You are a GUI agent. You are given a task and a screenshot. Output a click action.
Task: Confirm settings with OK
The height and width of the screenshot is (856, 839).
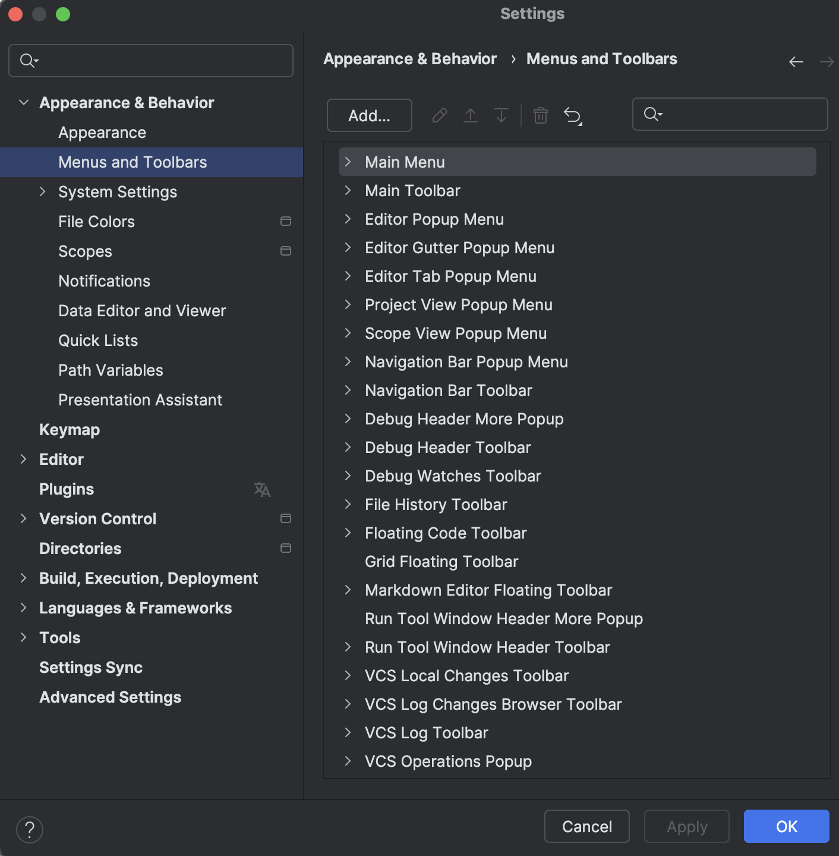(x=786, y=826)
